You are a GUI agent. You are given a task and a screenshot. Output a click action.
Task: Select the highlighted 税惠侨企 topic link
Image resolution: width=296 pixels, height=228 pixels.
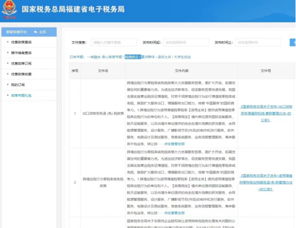coord(132,57)
